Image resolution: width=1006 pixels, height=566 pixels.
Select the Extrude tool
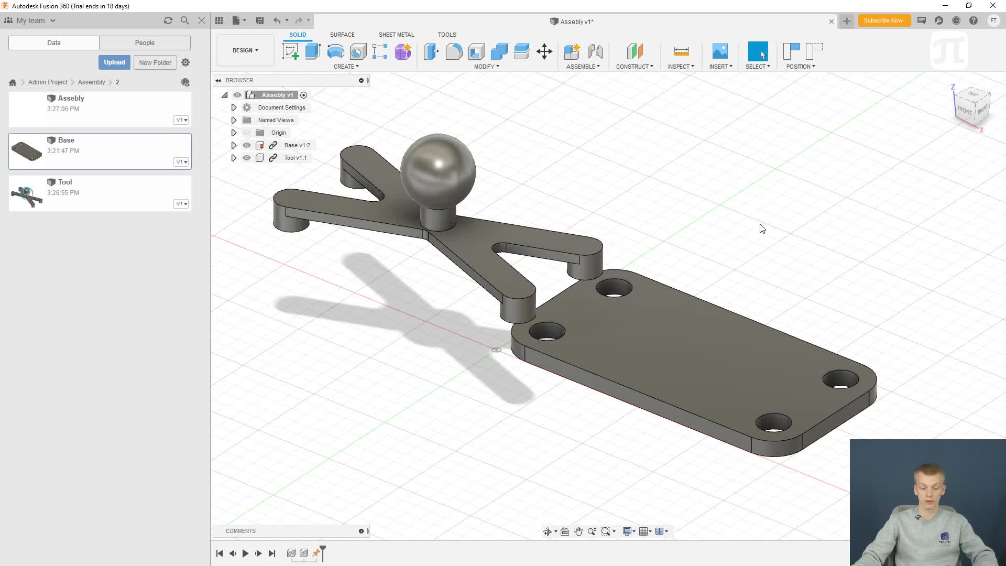(x=313, y=51)
